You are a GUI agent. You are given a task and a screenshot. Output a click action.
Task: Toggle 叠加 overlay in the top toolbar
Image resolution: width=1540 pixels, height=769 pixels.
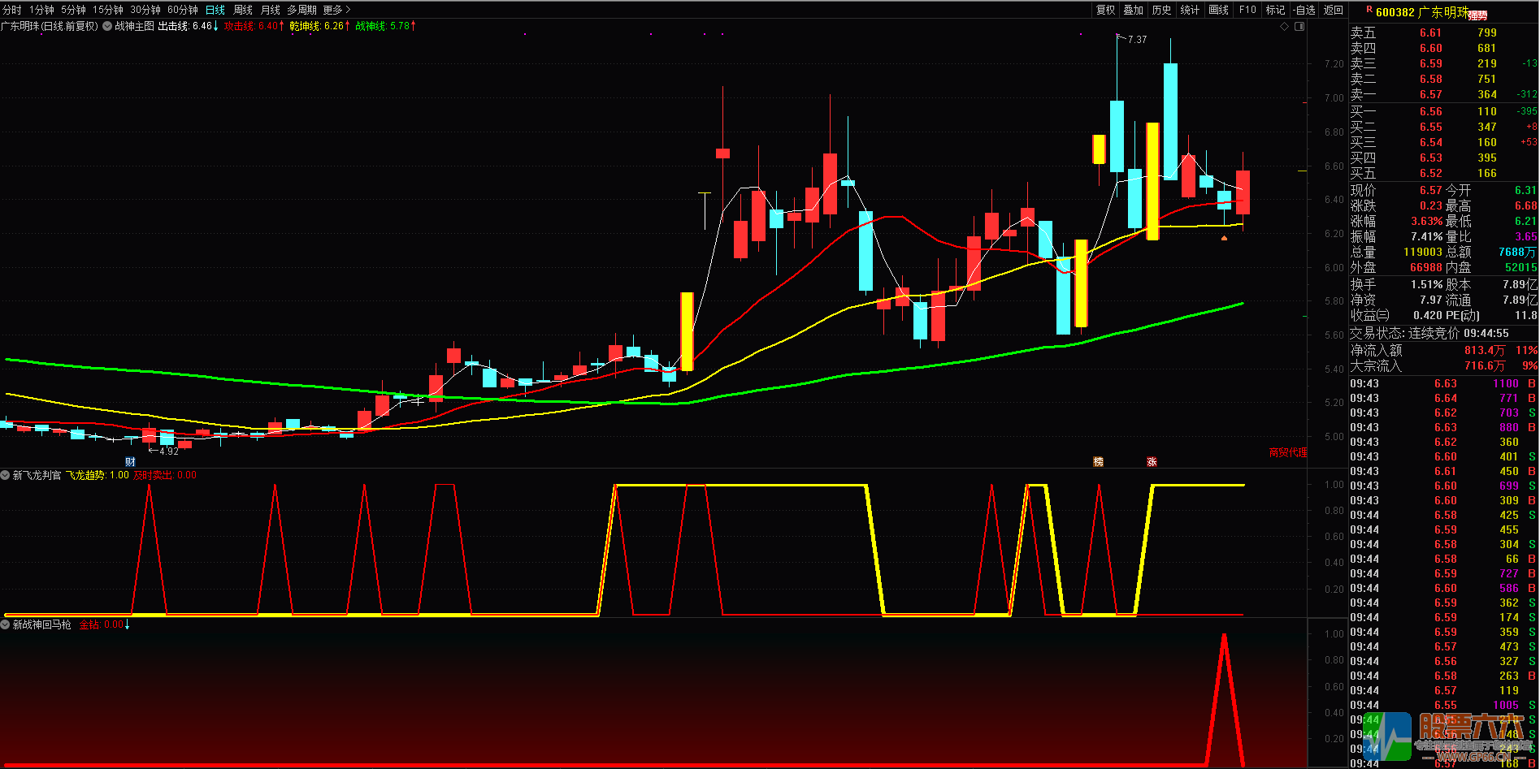pos(1134,10)
